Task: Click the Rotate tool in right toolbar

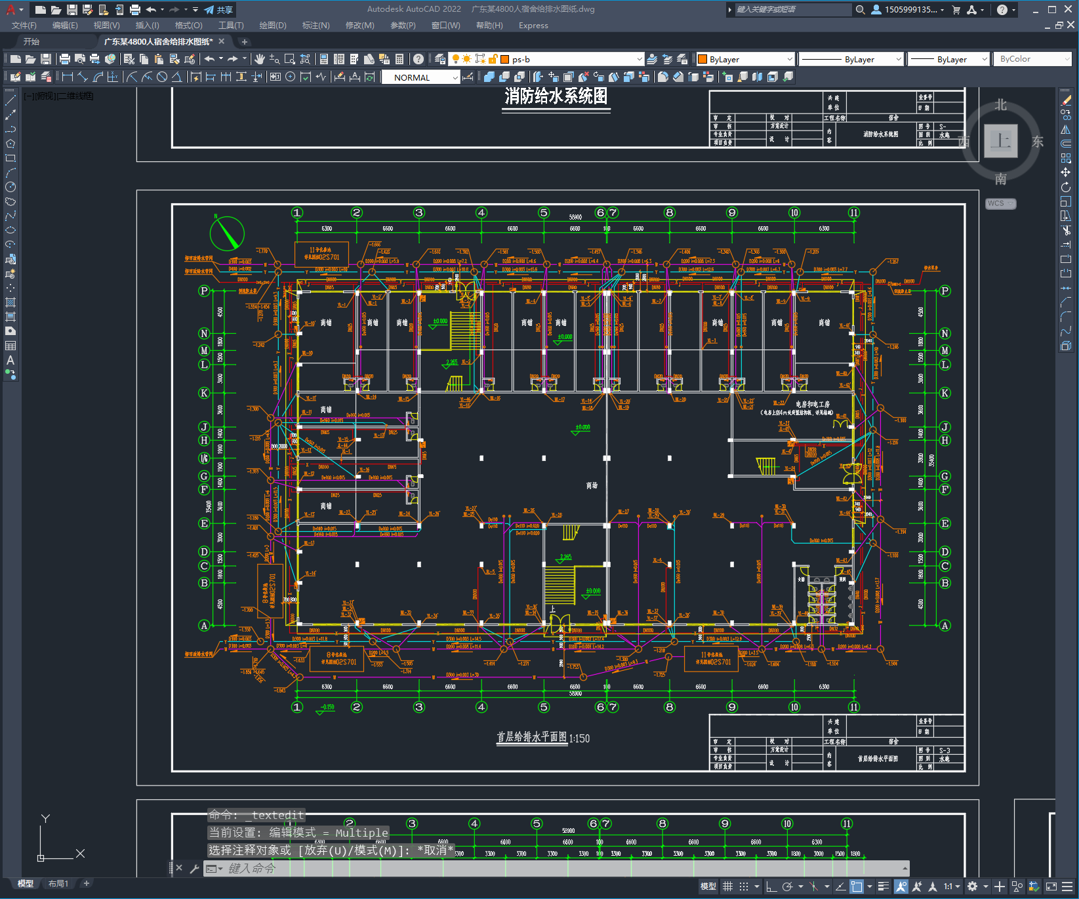Action: pyautogui.click(x=1066, y=187)
